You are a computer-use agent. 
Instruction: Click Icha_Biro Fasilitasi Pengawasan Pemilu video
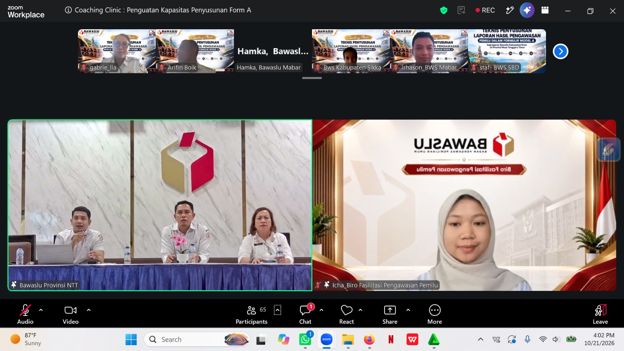click(x=464, y=205)
